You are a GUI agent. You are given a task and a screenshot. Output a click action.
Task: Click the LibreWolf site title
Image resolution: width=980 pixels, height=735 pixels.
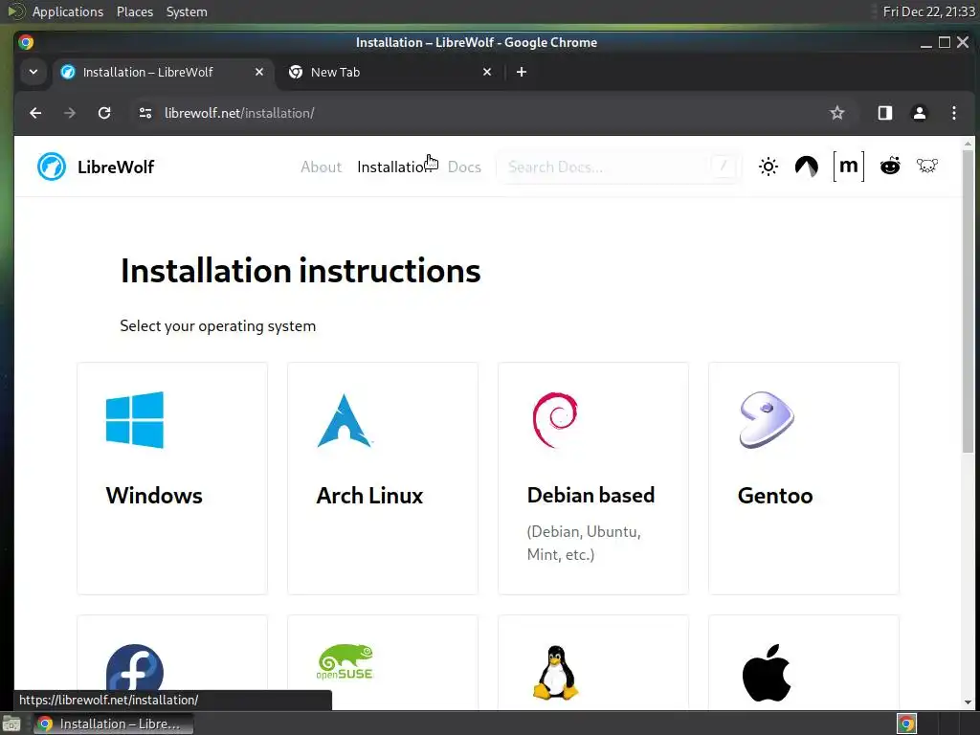(116, 167)
